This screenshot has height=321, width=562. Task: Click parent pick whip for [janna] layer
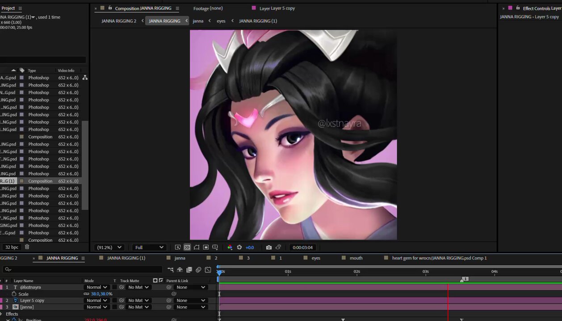169,307
